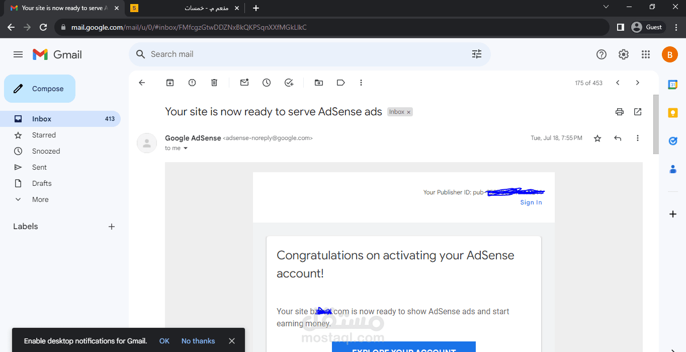Click the sender name Google AdSense
This screenshot has width=686, height=352.
pos(193,138)
